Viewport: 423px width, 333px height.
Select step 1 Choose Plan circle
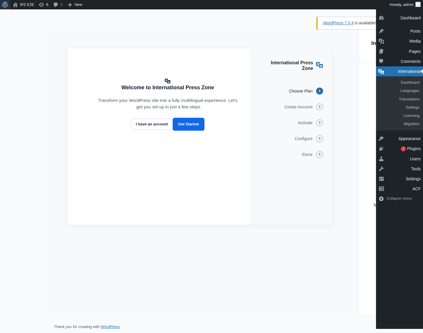pos(320,91)
